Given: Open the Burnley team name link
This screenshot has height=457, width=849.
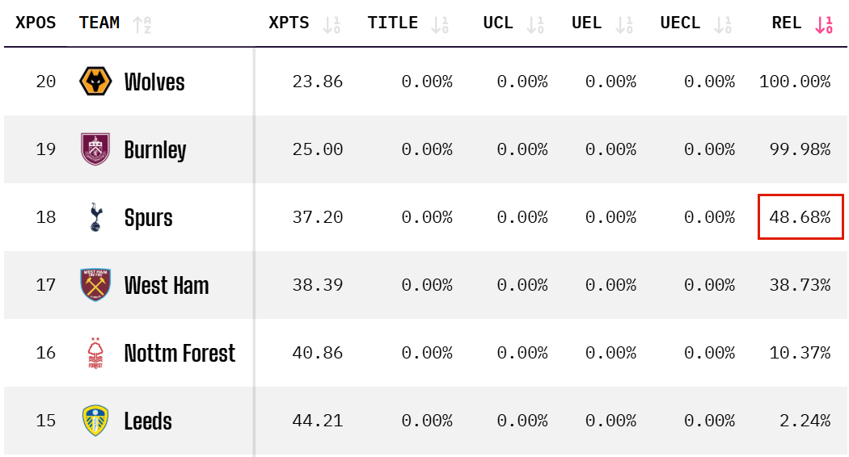Looking at the screenshot, I should coord(155,149).
